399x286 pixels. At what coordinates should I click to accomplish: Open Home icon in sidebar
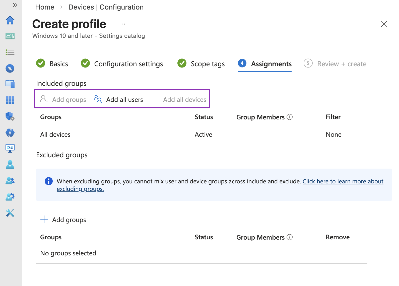tap(10, 20)
